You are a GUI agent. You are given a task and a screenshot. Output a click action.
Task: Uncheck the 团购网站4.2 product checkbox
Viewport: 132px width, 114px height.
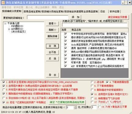(x=65, y=59)
